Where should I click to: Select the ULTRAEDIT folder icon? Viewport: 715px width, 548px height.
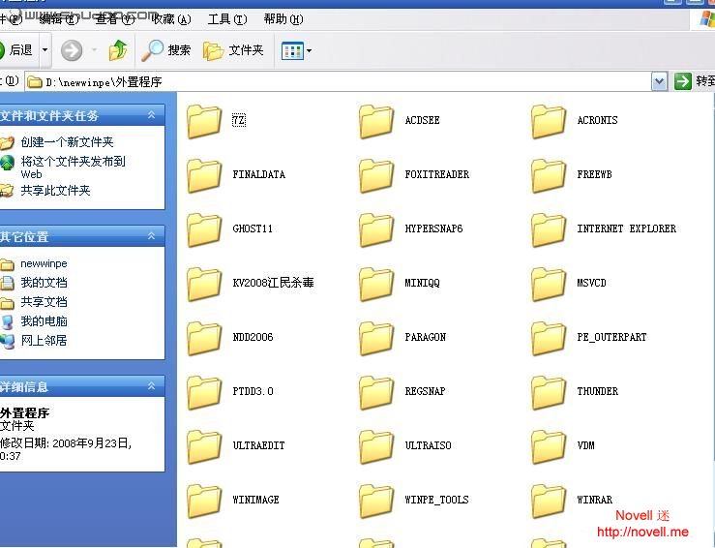204,446
